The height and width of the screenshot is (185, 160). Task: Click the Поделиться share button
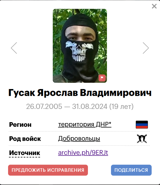coord(131,170)
